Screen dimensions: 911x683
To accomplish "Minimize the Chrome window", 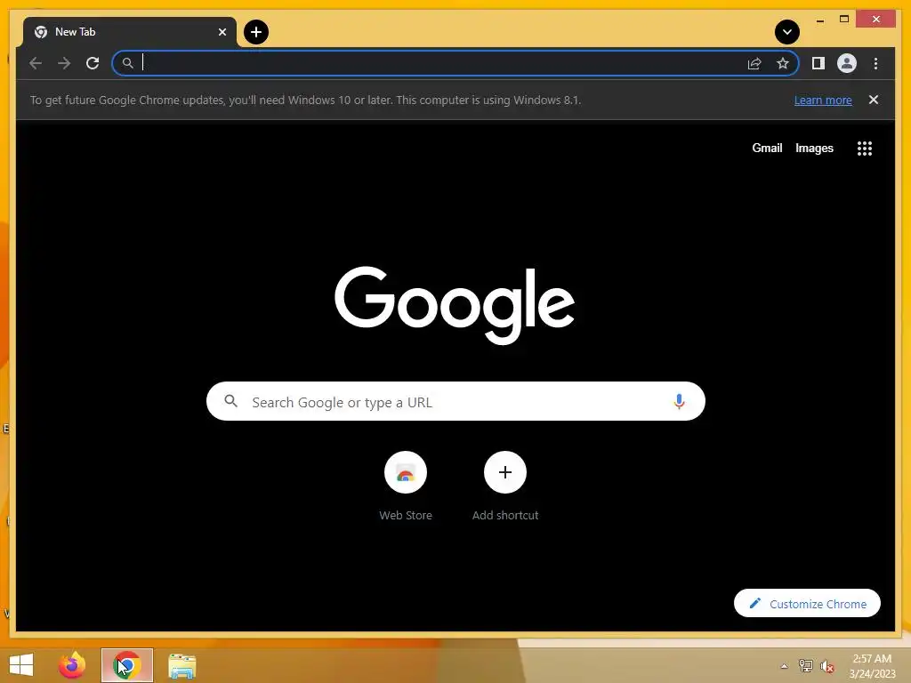I will (x=819, y=20).
